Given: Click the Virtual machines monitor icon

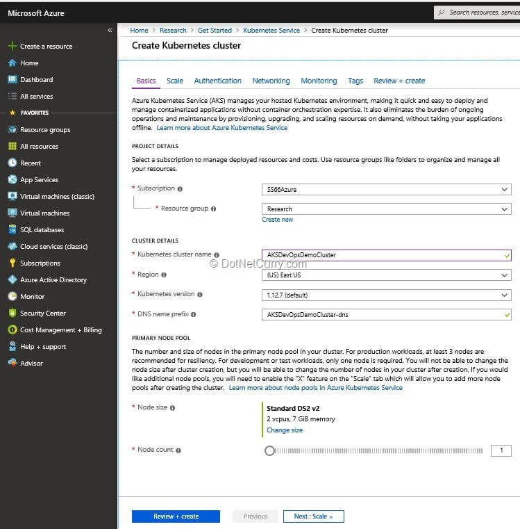Looking at the screenshot, I should 12,213.
